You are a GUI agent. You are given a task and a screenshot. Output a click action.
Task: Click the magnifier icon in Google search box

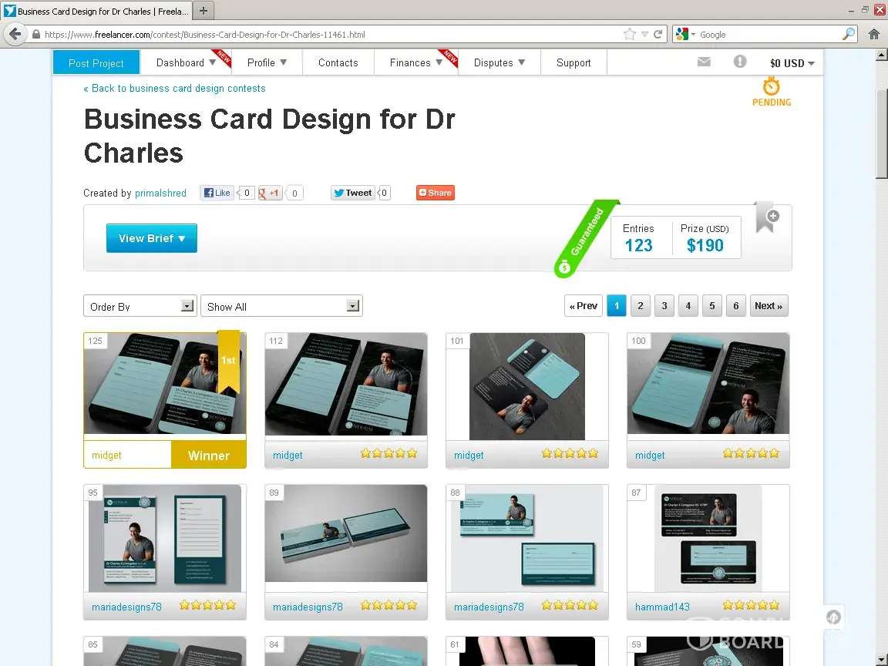pyautogui.click(x=848, y=34)
